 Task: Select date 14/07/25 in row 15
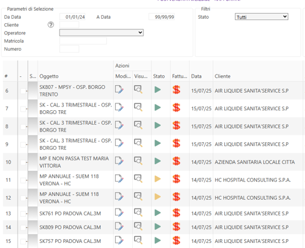201,241
